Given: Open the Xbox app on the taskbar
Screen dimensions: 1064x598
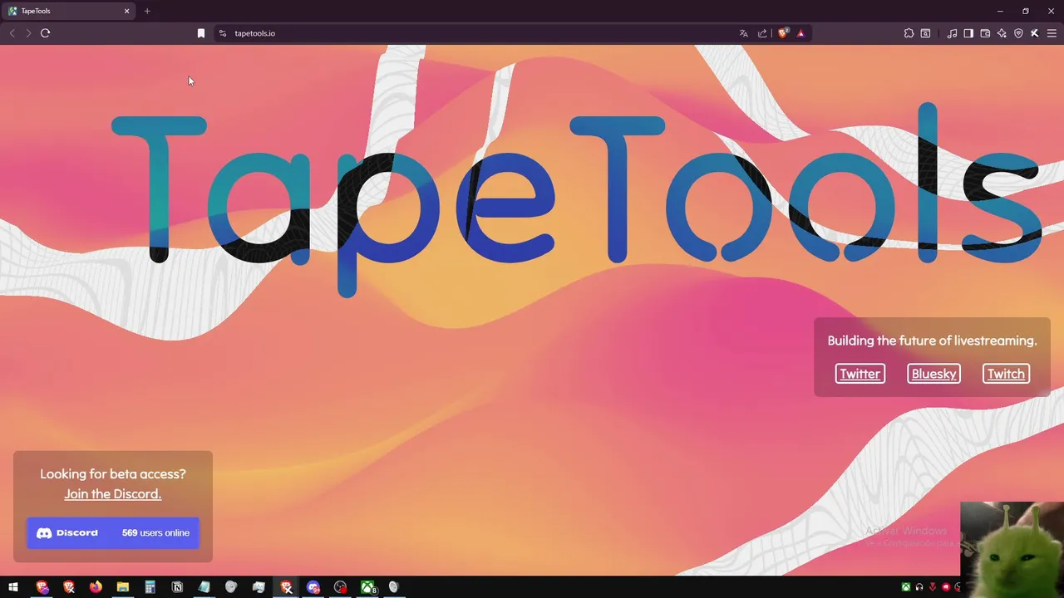Looking at the screenshot, I should (367, 587).
